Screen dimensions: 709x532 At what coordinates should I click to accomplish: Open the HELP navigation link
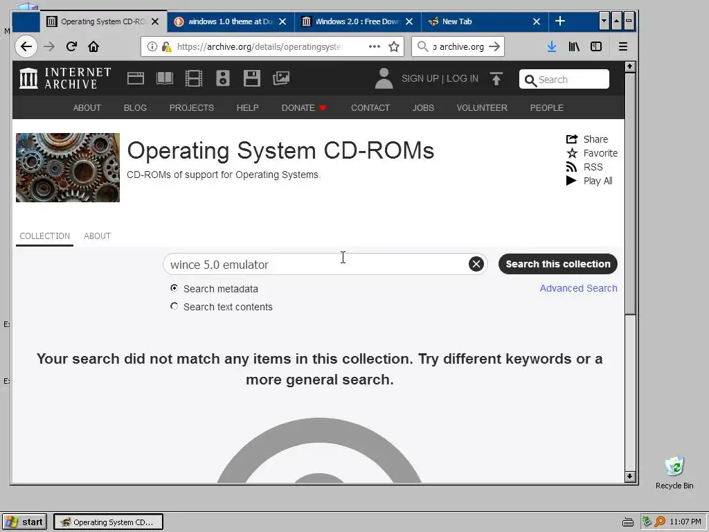click(x=248, y=107)
